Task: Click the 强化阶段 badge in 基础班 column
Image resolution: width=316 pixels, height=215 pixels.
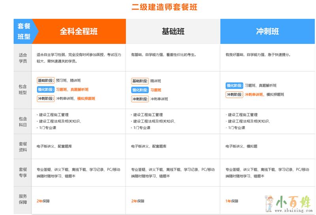Action: (x=140, y=90)
